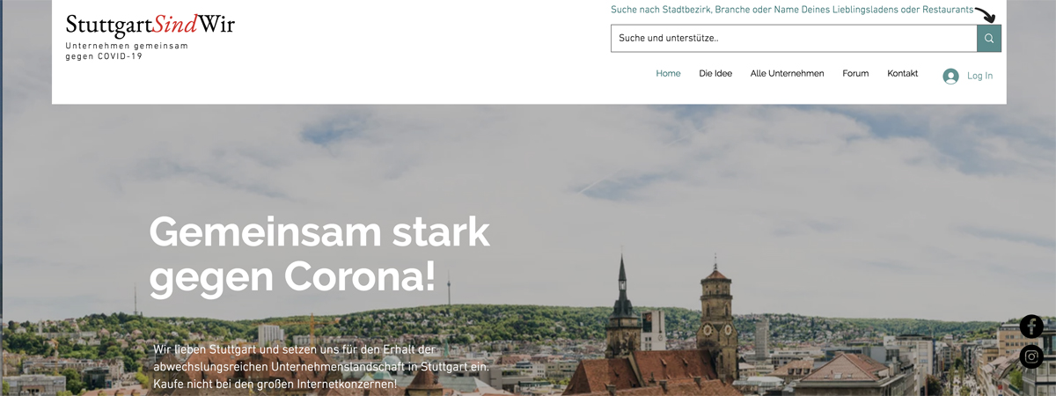Click the magnifier search button

989,38
